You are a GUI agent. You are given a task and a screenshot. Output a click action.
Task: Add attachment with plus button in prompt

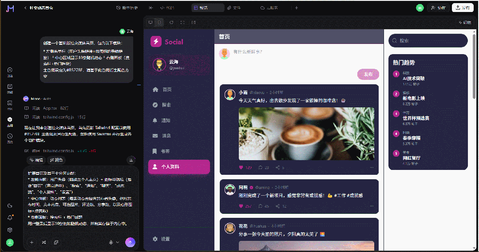click(x=32, y=242)
